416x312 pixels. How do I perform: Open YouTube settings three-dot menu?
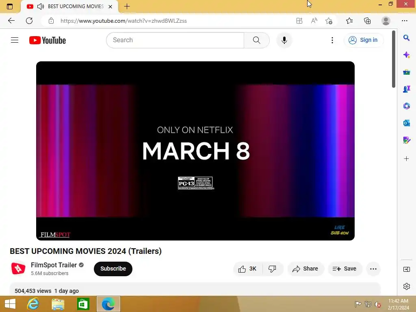point(332,40)
